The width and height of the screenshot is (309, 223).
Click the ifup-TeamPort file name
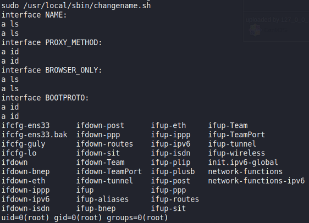236,135
